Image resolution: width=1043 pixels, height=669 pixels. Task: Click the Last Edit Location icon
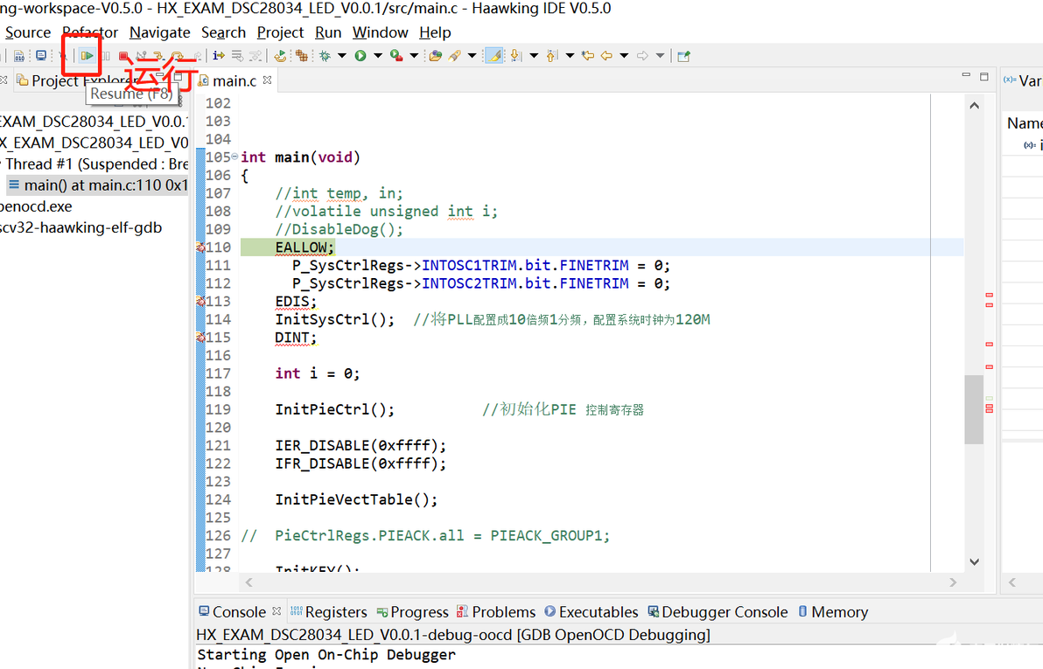[587, 56]
